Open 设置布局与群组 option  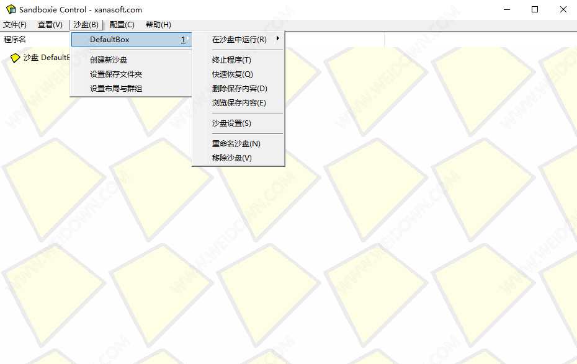click(116, 89)
